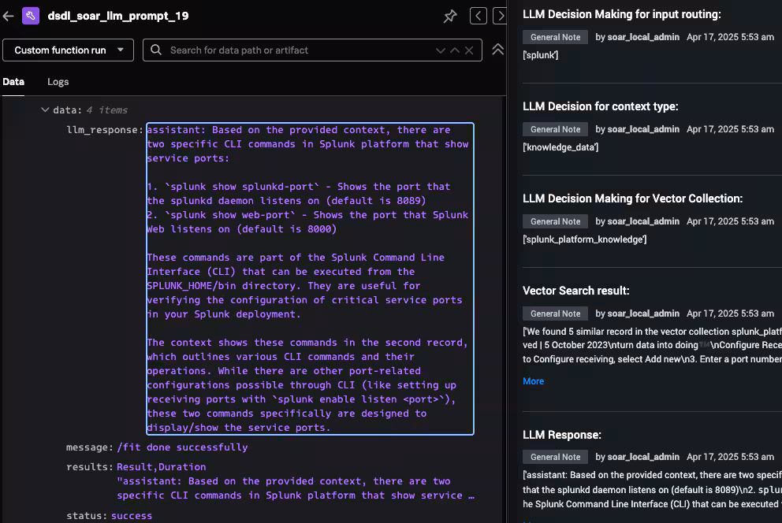Jump to next search match arrow
Image resolution: width=782 pixels, height=523 pixels.
pyautogui.click(x=441, y=50)
